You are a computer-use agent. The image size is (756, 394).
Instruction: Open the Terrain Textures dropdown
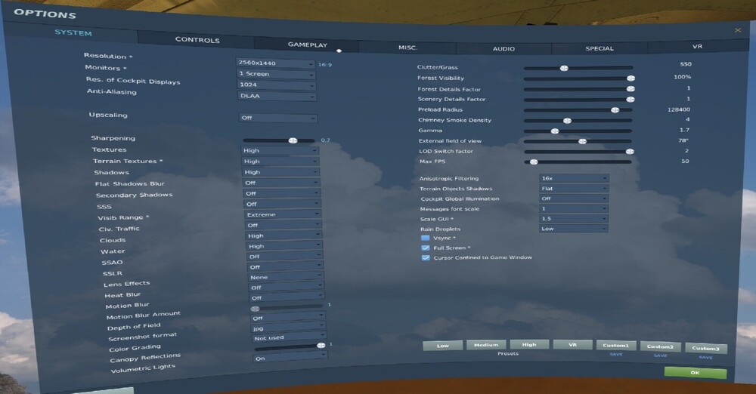tap(280, 162)
